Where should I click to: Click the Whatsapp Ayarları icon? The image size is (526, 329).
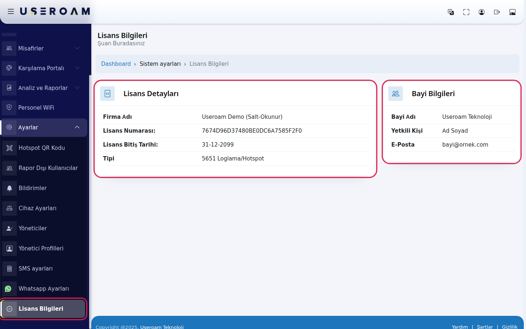click(x=8, y=289)
